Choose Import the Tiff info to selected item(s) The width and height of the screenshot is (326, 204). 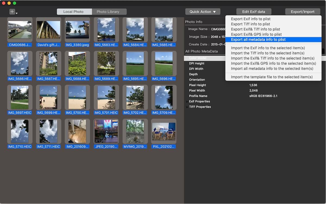tap(273, 53)
